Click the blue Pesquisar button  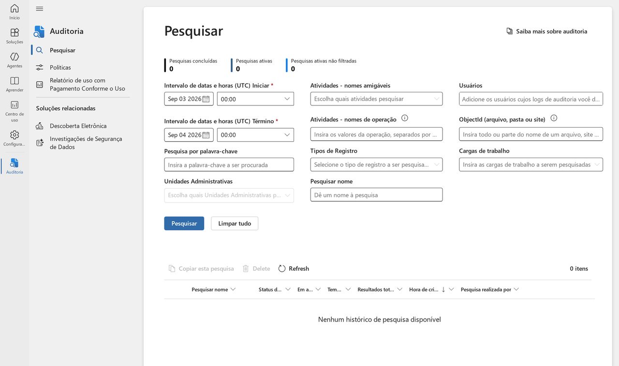[x=184, y=223]
